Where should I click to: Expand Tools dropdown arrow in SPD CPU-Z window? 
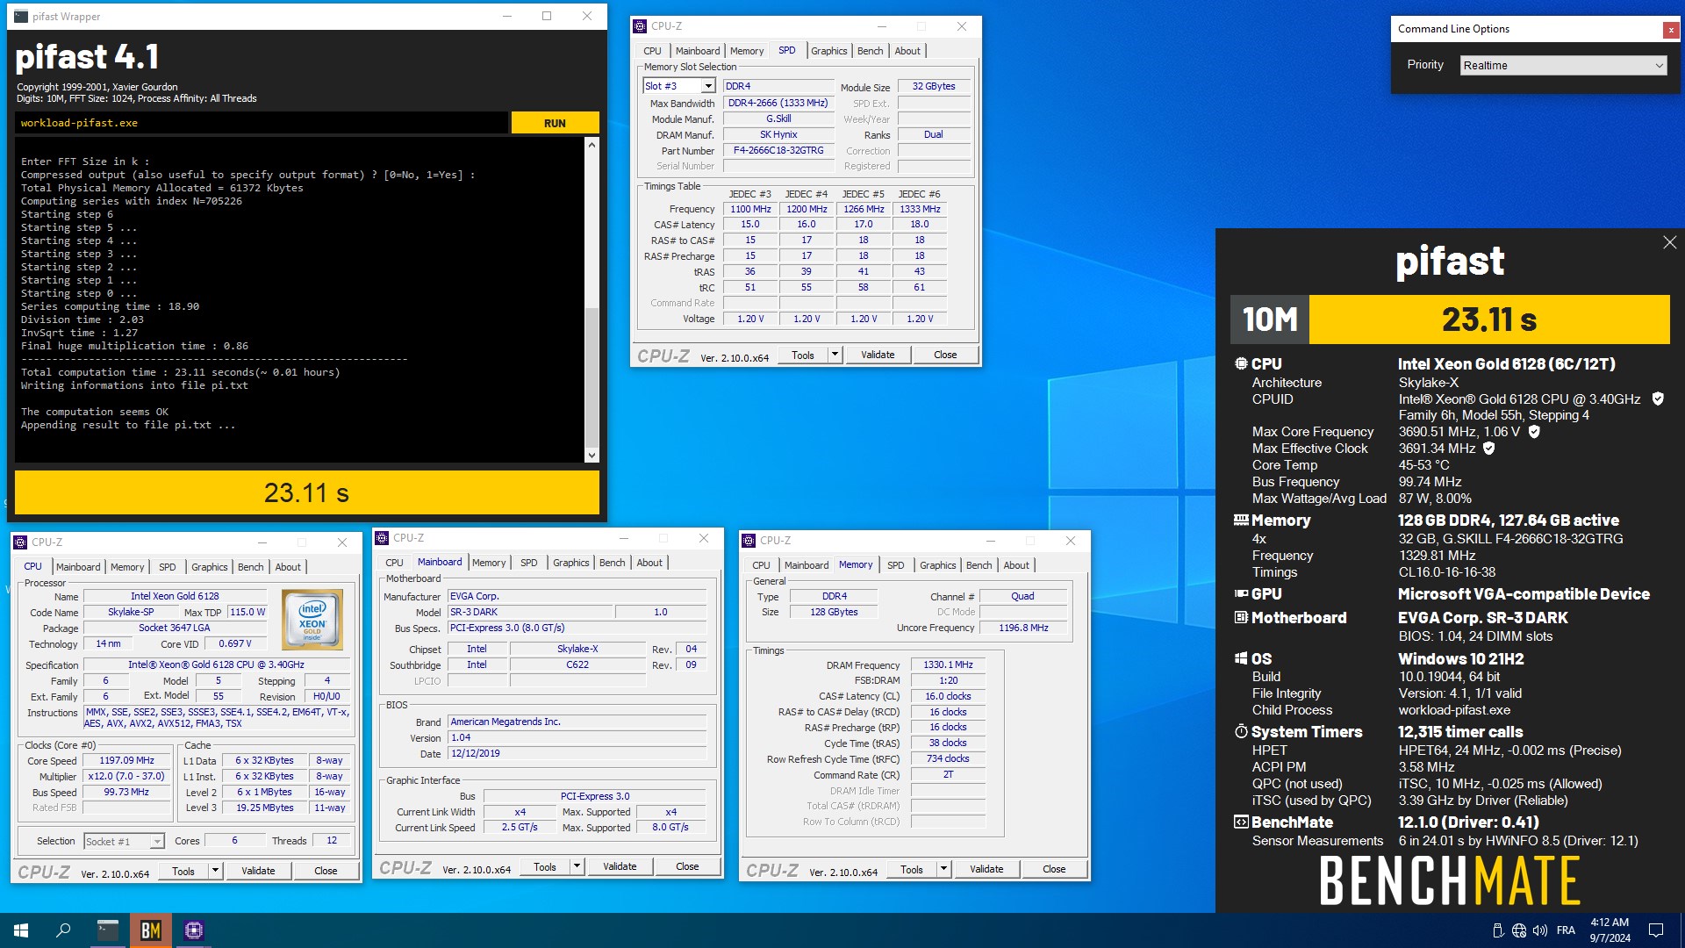point(835,355)
